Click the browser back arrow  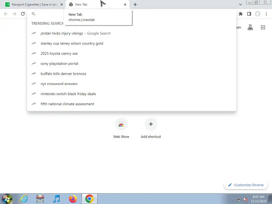(x=6, y=14)
